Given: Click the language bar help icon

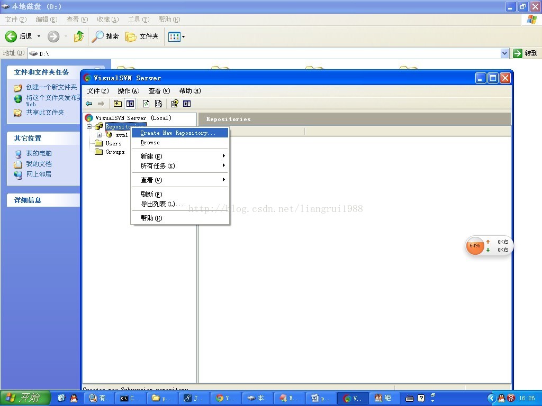Looking at the screenshot, I should pos(421,399).
